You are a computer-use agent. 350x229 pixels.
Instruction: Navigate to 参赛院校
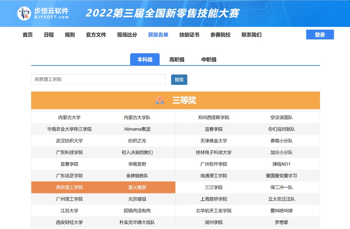(x=220, y=35)
